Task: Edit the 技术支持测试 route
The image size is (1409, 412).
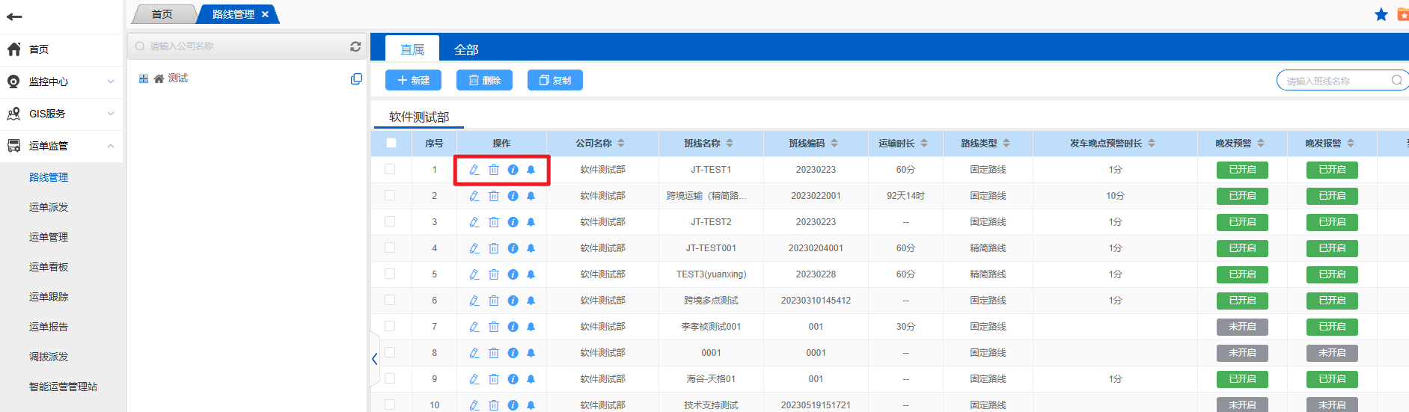Action: (x=474, y=405)
